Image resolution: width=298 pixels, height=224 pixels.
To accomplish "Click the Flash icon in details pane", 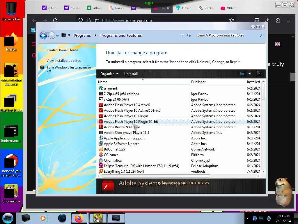I will click(108, 186).
